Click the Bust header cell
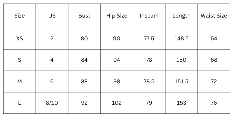This screenshot has width=235, height=117. tap(84, 16)
